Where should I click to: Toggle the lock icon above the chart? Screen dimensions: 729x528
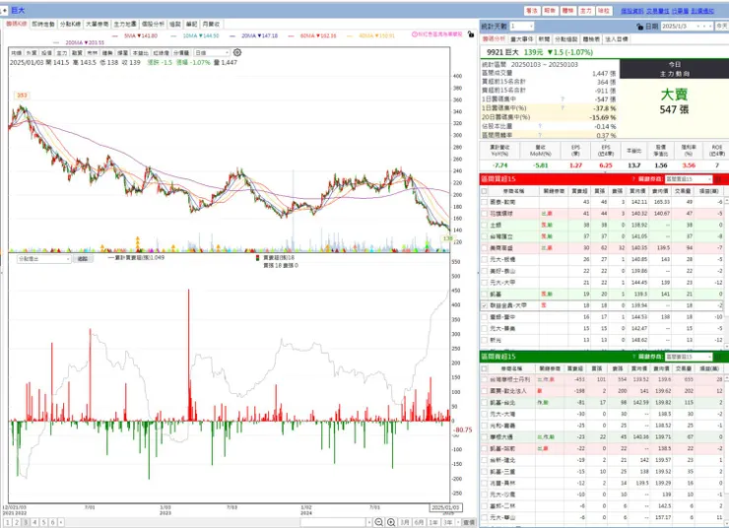click(x=471, y=34)
